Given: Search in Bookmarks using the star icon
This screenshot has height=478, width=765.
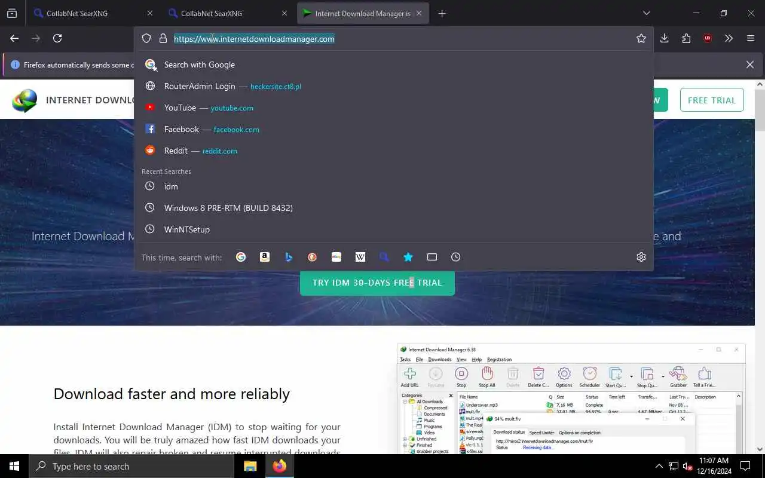Looking at the screenshot, I should click(x=408, y=257).
